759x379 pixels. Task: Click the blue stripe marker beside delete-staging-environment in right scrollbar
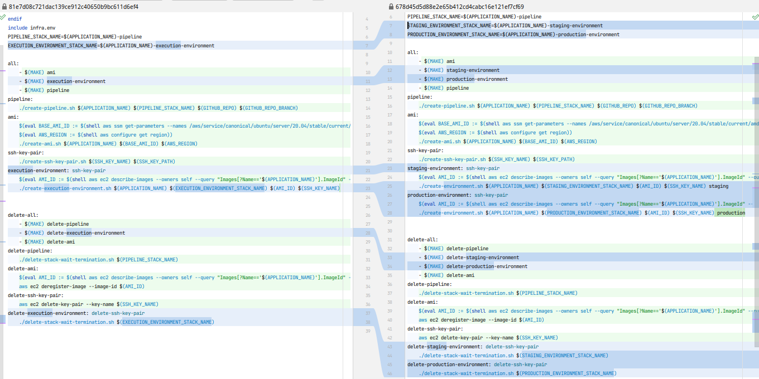tap(756, 246)
